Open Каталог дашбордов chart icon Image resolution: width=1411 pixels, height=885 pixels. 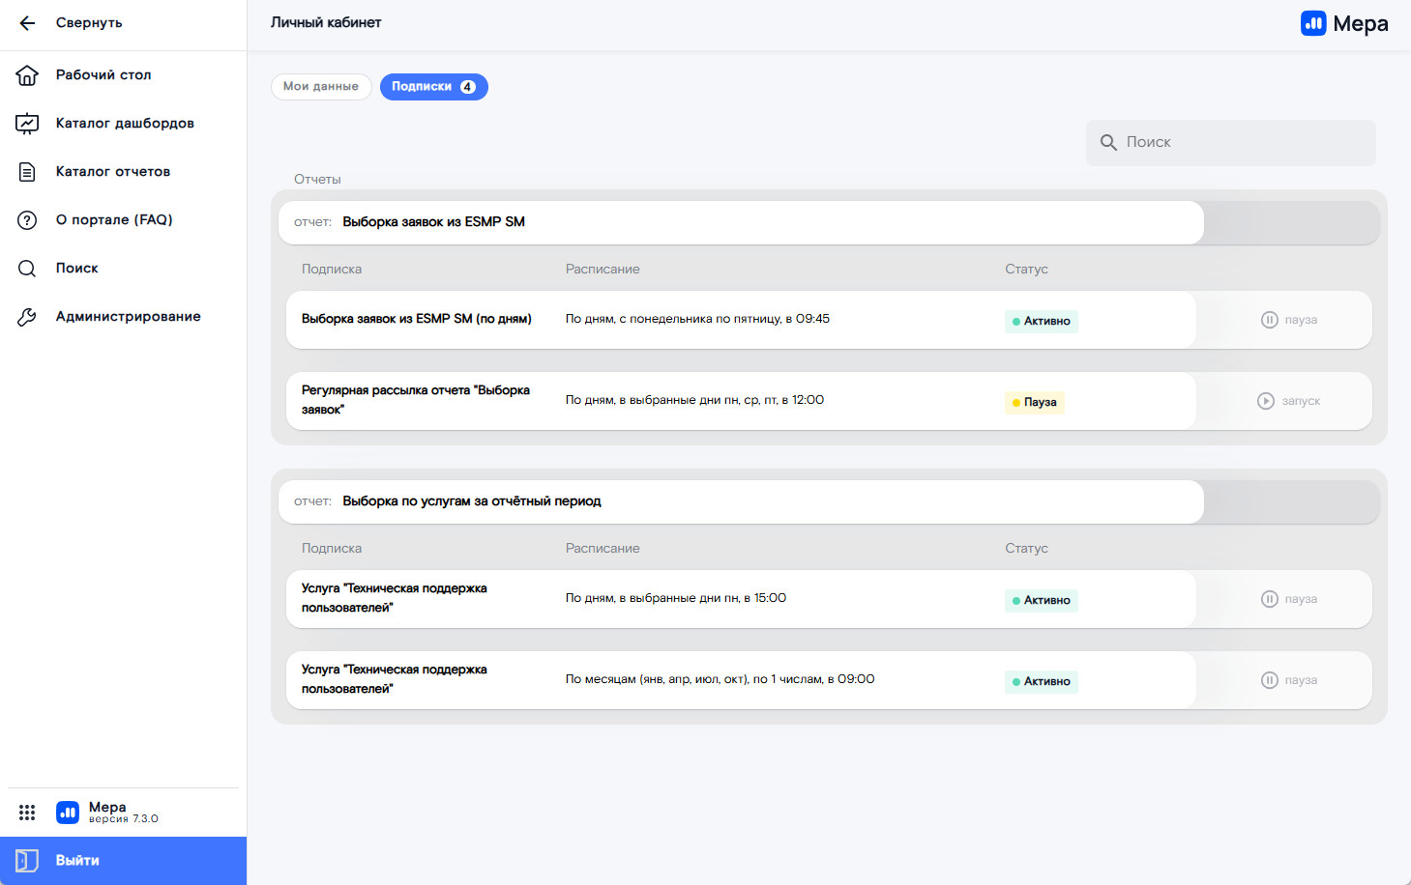point(27,124)
